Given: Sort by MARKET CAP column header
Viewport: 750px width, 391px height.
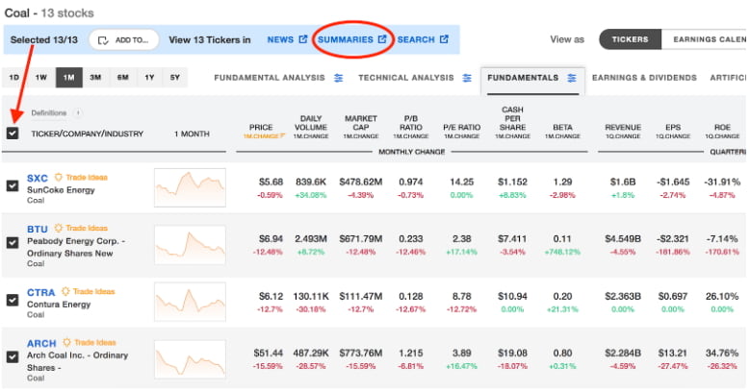Looking at the screenshot, I should pos(361,123).
